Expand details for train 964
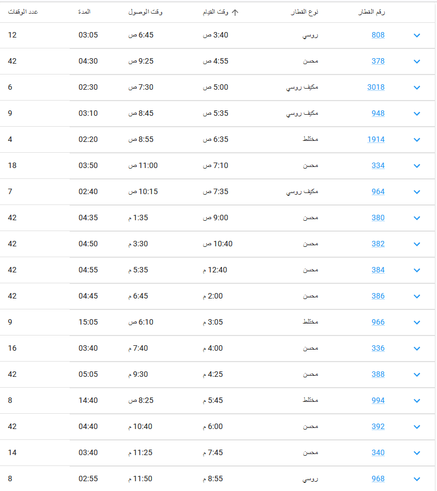 417,192
